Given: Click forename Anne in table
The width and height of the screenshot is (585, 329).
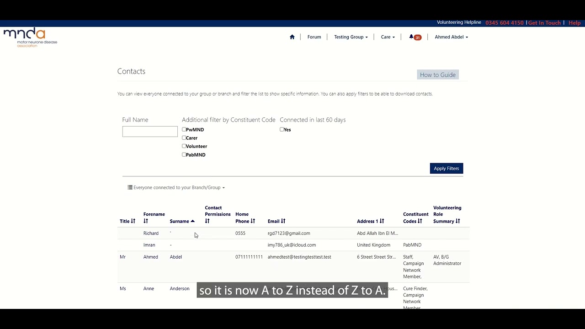Looking at the screenshot, I should tap(149, 288).
